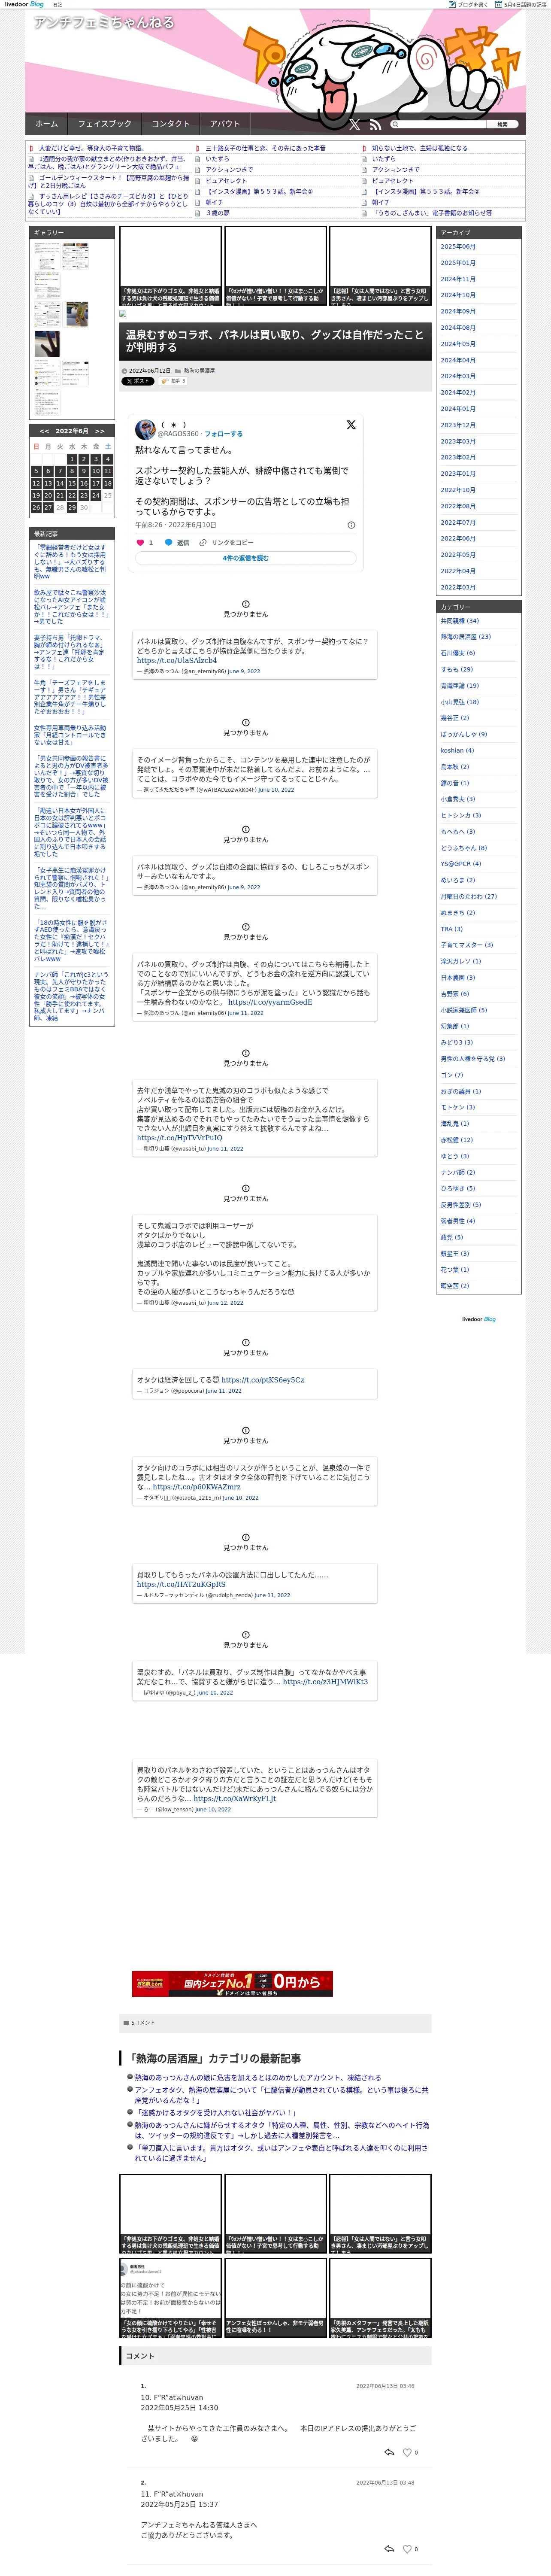
Task: Select day 12 in the June 2022 calendar
Action: (36, 483)
